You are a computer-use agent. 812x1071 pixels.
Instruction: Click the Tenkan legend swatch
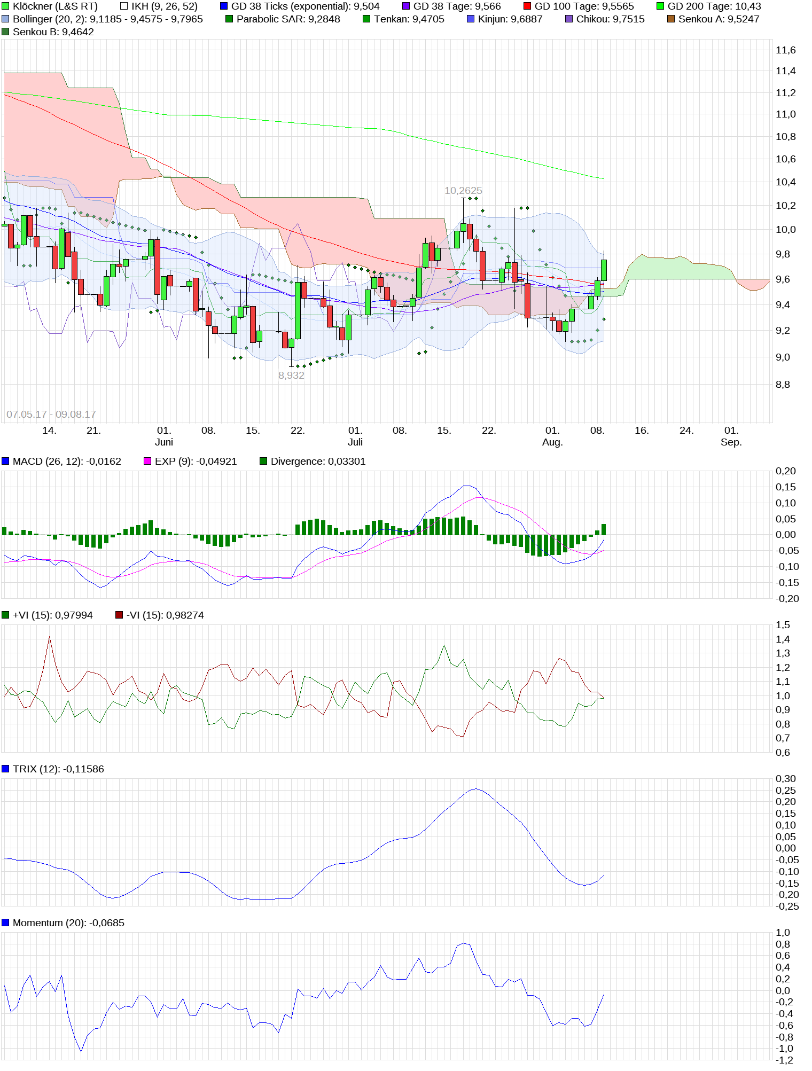(x=366, y=19)
